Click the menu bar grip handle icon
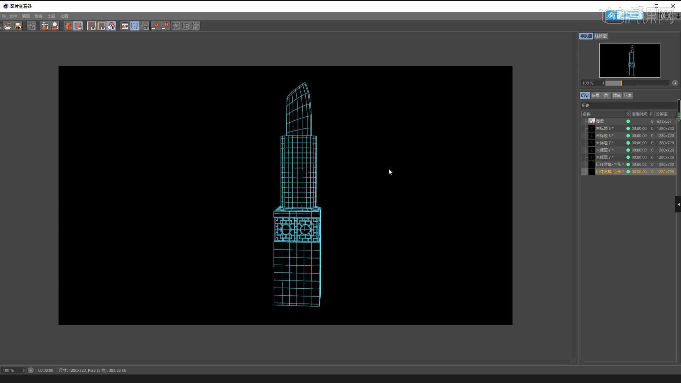 [4, 16]
